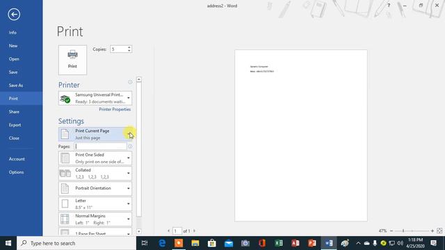The image size is (445, 250).
Task: Open File Explorer from taskbar
Action: [195, 243]
